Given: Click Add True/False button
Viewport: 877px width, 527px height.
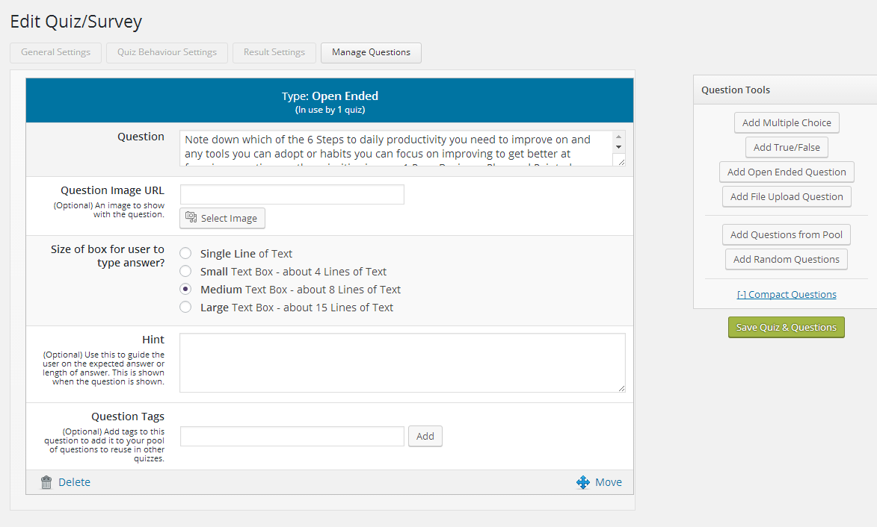Looking at the screenshot, I should (x=787, y=147).
